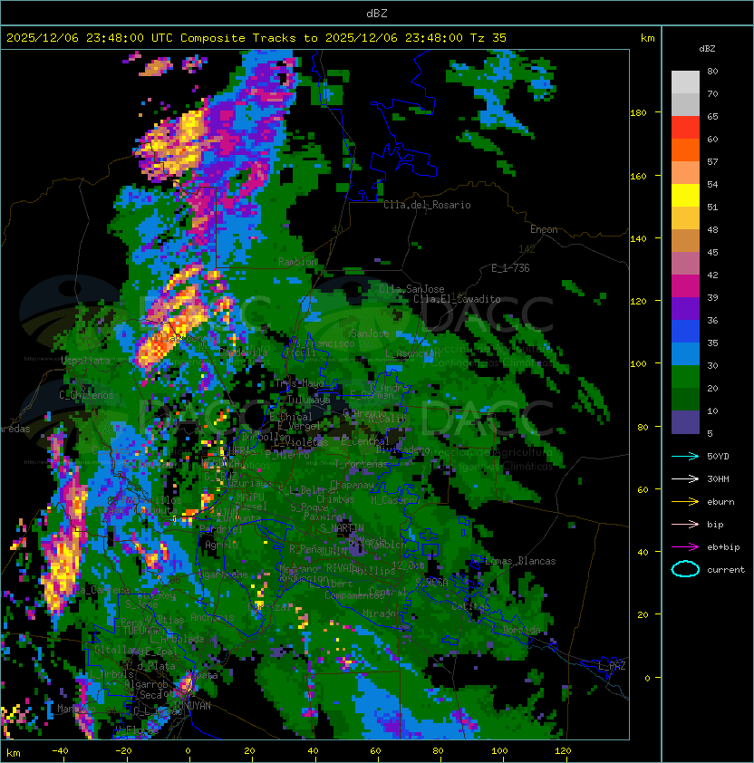754x763 pixels.
Task: Click the 'Carrizal' map label
Action: pyautogui.click(x=270, y=607)
